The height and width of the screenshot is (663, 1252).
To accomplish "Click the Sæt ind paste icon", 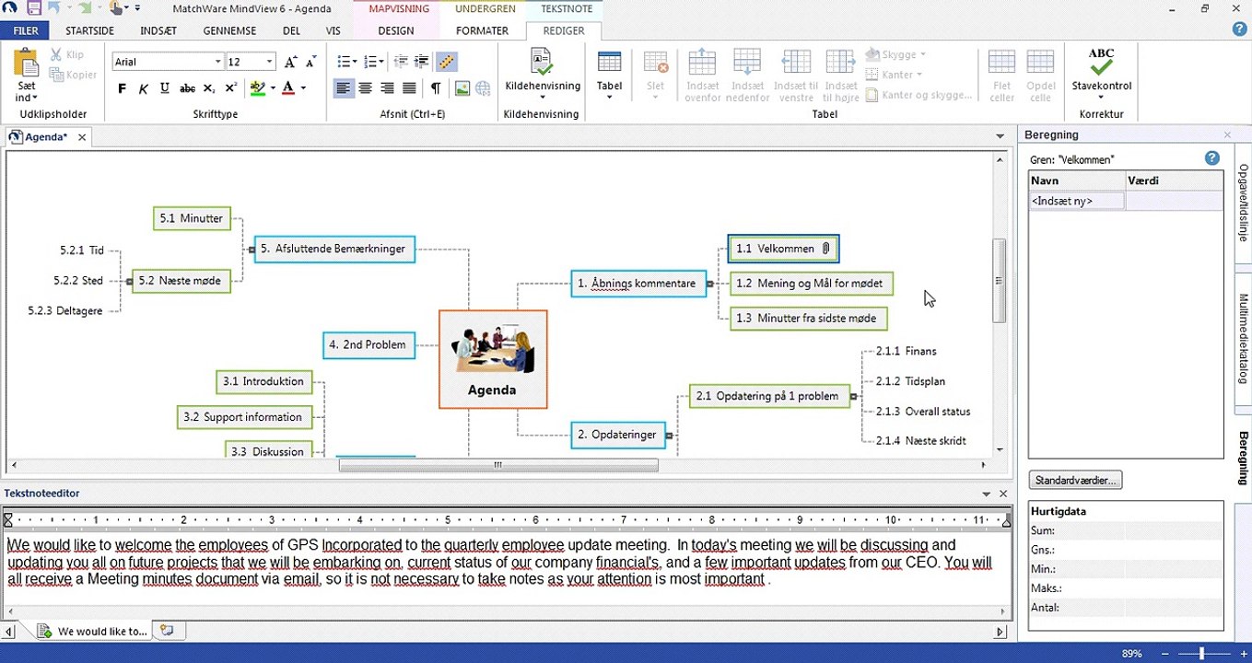I will tap(27, 64).
